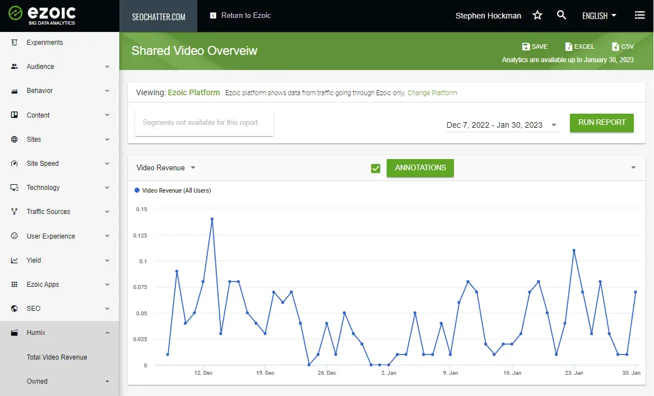Screen dimensions: 654x396
Task: Click the Excel export file icon
Action: 568,46
